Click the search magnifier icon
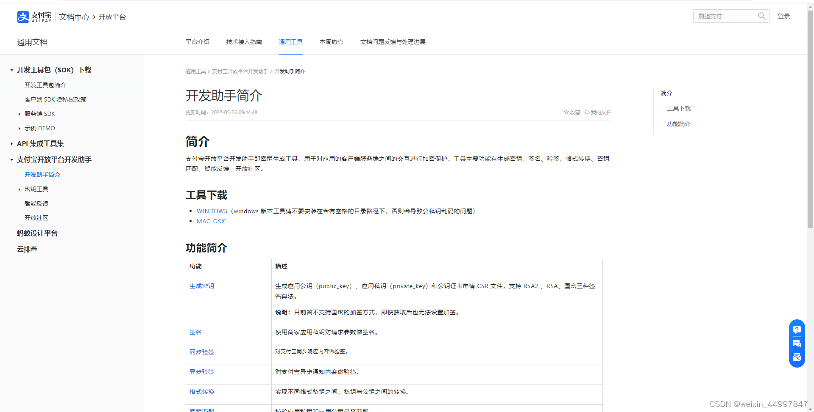 (x=761, y=16)
